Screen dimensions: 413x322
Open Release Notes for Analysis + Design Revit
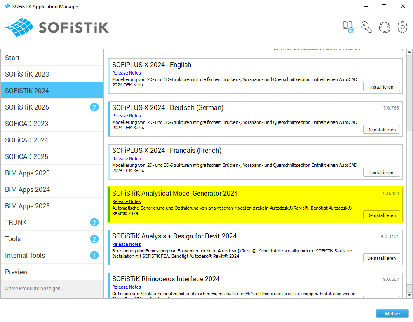click(127, 244)
